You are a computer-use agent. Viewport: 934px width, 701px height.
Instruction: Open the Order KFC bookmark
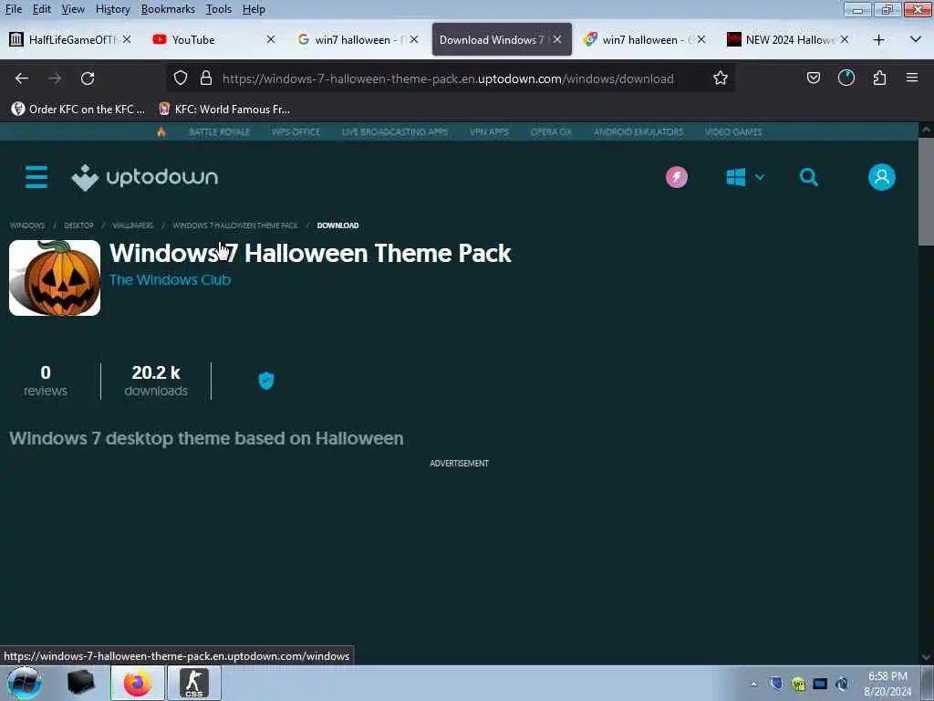pos(78,110)
